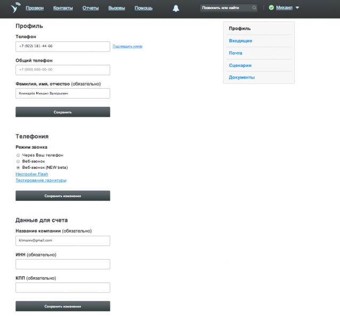
Task: Click the search magnifier icon
Action: [254, 8]
